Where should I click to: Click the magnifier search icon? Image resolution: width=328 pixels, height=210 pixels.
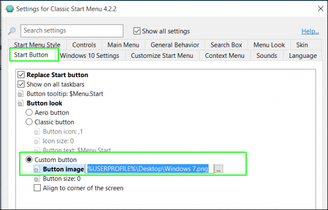click(11, 31)
